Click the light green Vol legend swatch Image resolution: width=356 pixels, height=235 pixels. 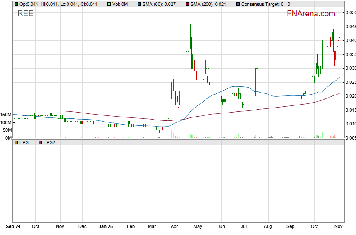pos(109,4)
